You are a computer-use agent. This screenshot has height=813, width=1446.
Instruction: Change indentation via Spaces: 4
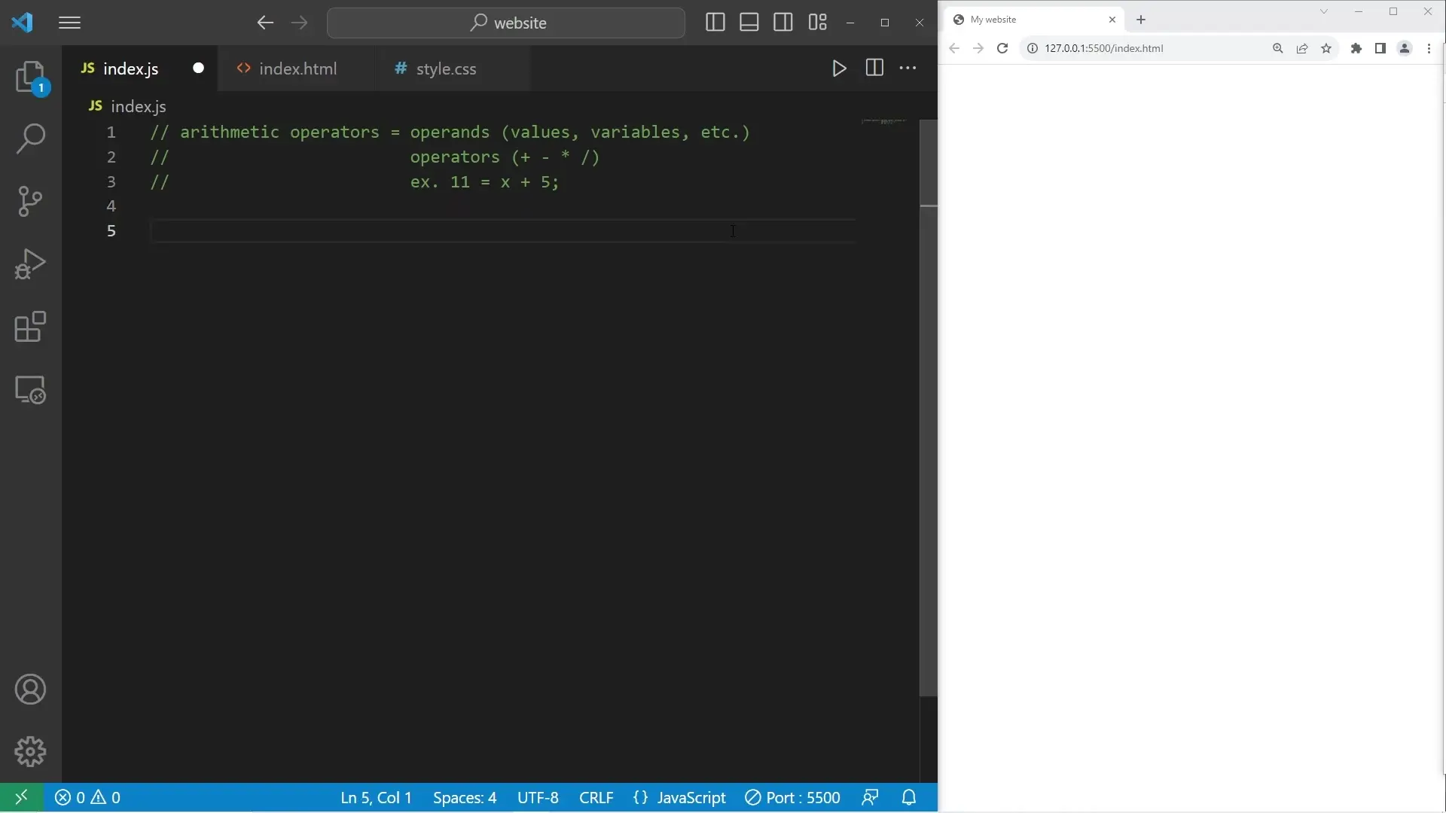click(465, 797)
